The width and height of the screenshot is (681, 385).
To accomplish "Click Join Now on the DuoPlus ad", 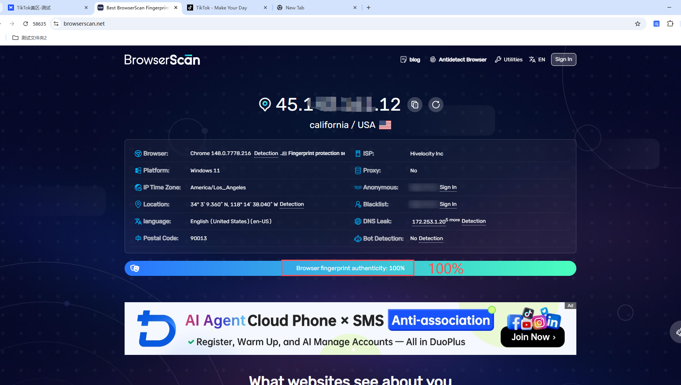I will [x=533, y=337].
